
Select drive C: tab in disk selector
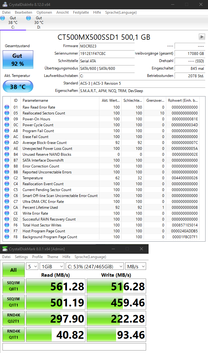click(x=13, y=23)
